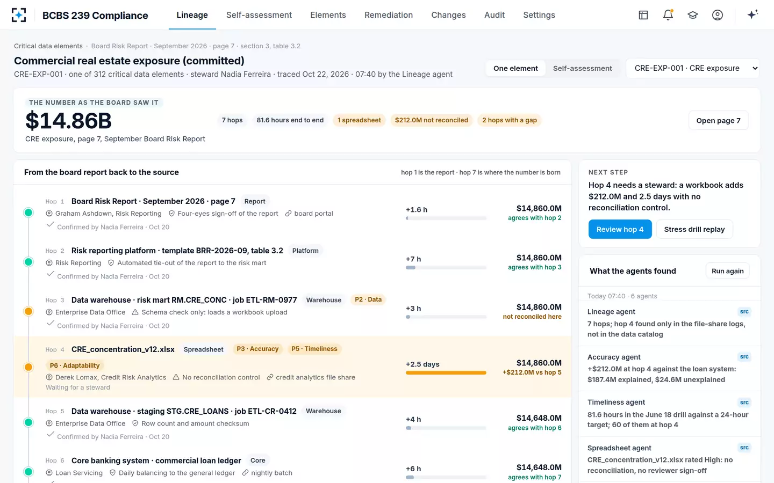Open the src badge for Lineage agent

[744, 312]
